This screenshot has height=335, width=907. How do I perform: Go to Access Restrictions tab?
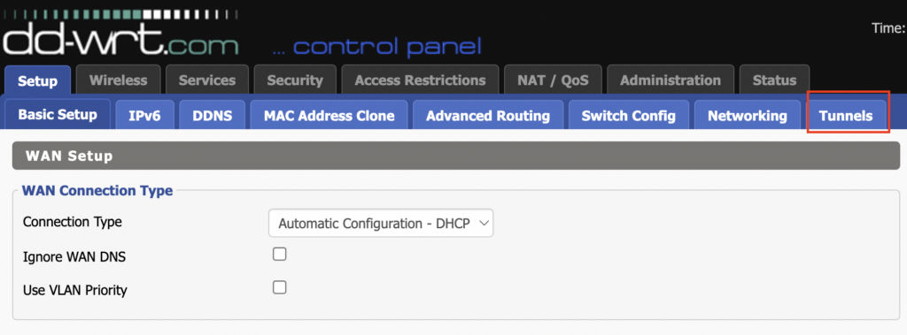pos(420,80)
